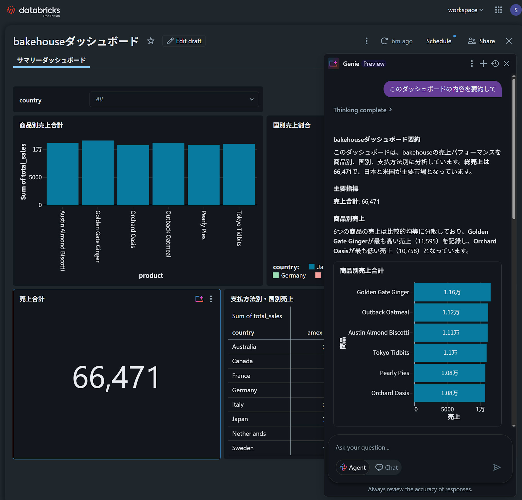Viewport: 522px width, 500px height.
Task: Open the dashboard kebab menu
Action: click(366, 41)
